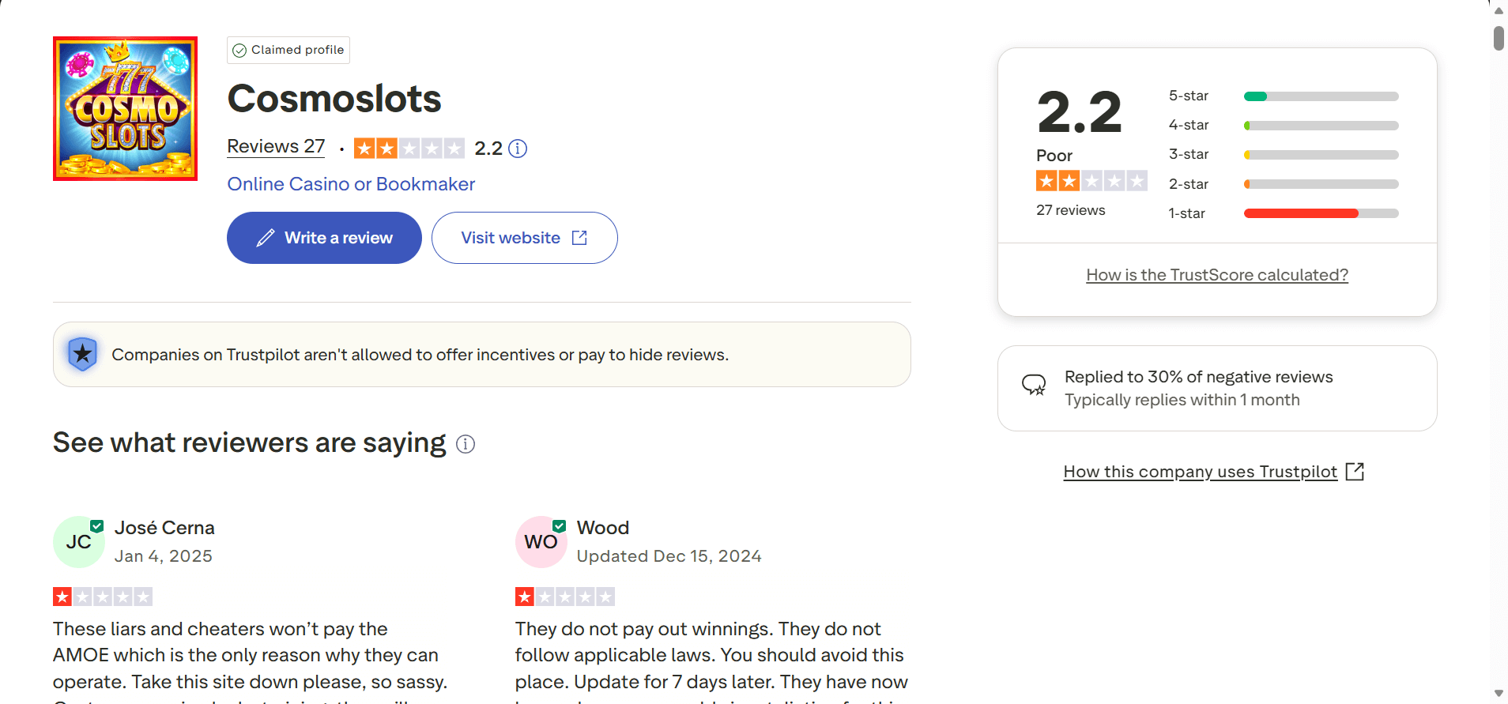
Task: Filter reviews by the 5-star bar
Action: 1321,96
